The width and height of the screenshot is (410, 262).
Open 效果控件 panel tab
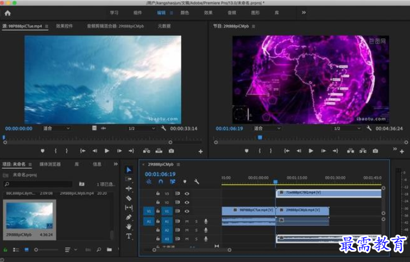click(x=64, y=26)
